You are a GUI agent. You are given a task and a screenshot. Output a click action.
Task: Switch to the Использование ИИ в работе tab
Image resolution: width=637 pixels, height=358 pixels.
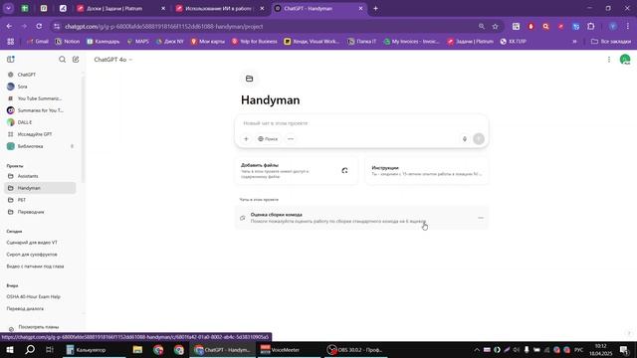(x=220, y=9)
